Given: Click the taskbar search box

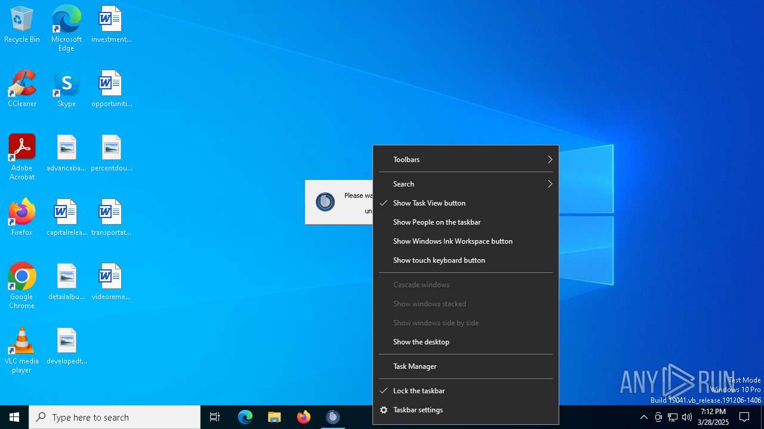Looking at the screenshot, I should 115,417.
